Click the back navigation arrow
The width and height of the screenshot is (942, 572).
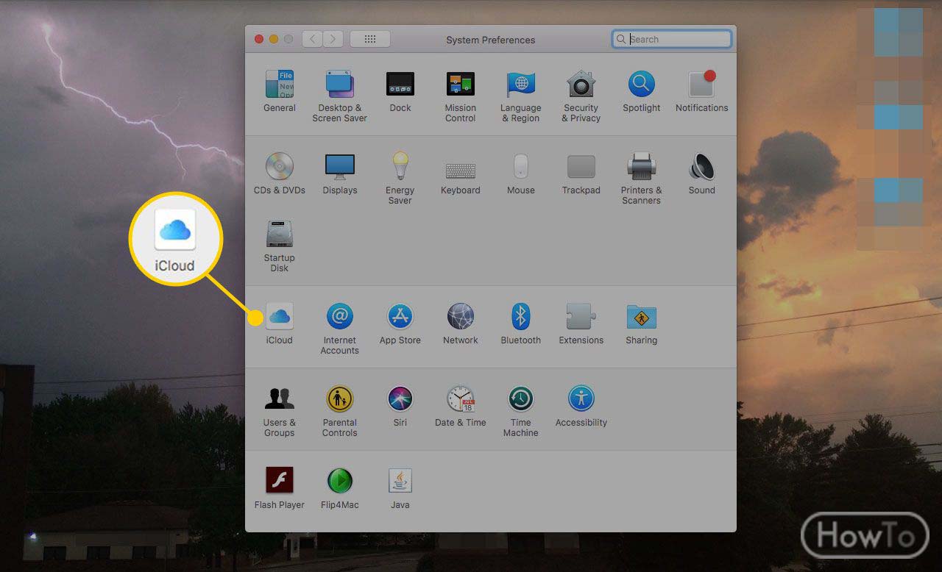point(314,39)
